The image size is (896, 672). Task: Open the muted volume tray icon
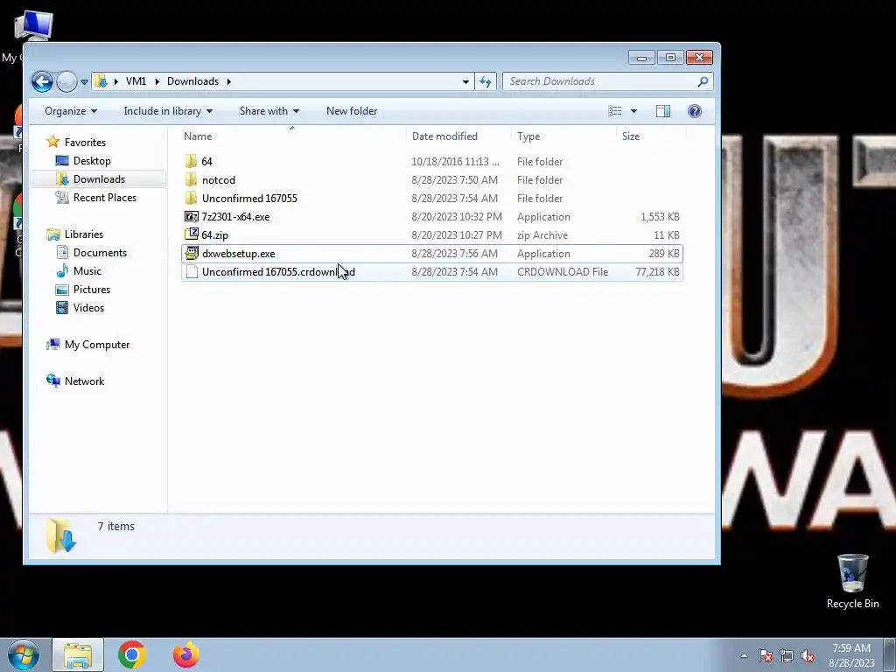click(808, 655)
